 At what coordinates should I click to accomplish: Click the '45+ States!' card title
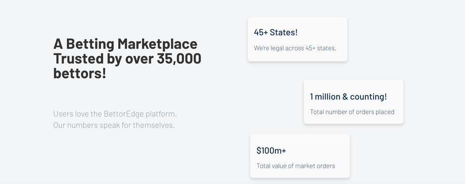click(x=275, y=32)
